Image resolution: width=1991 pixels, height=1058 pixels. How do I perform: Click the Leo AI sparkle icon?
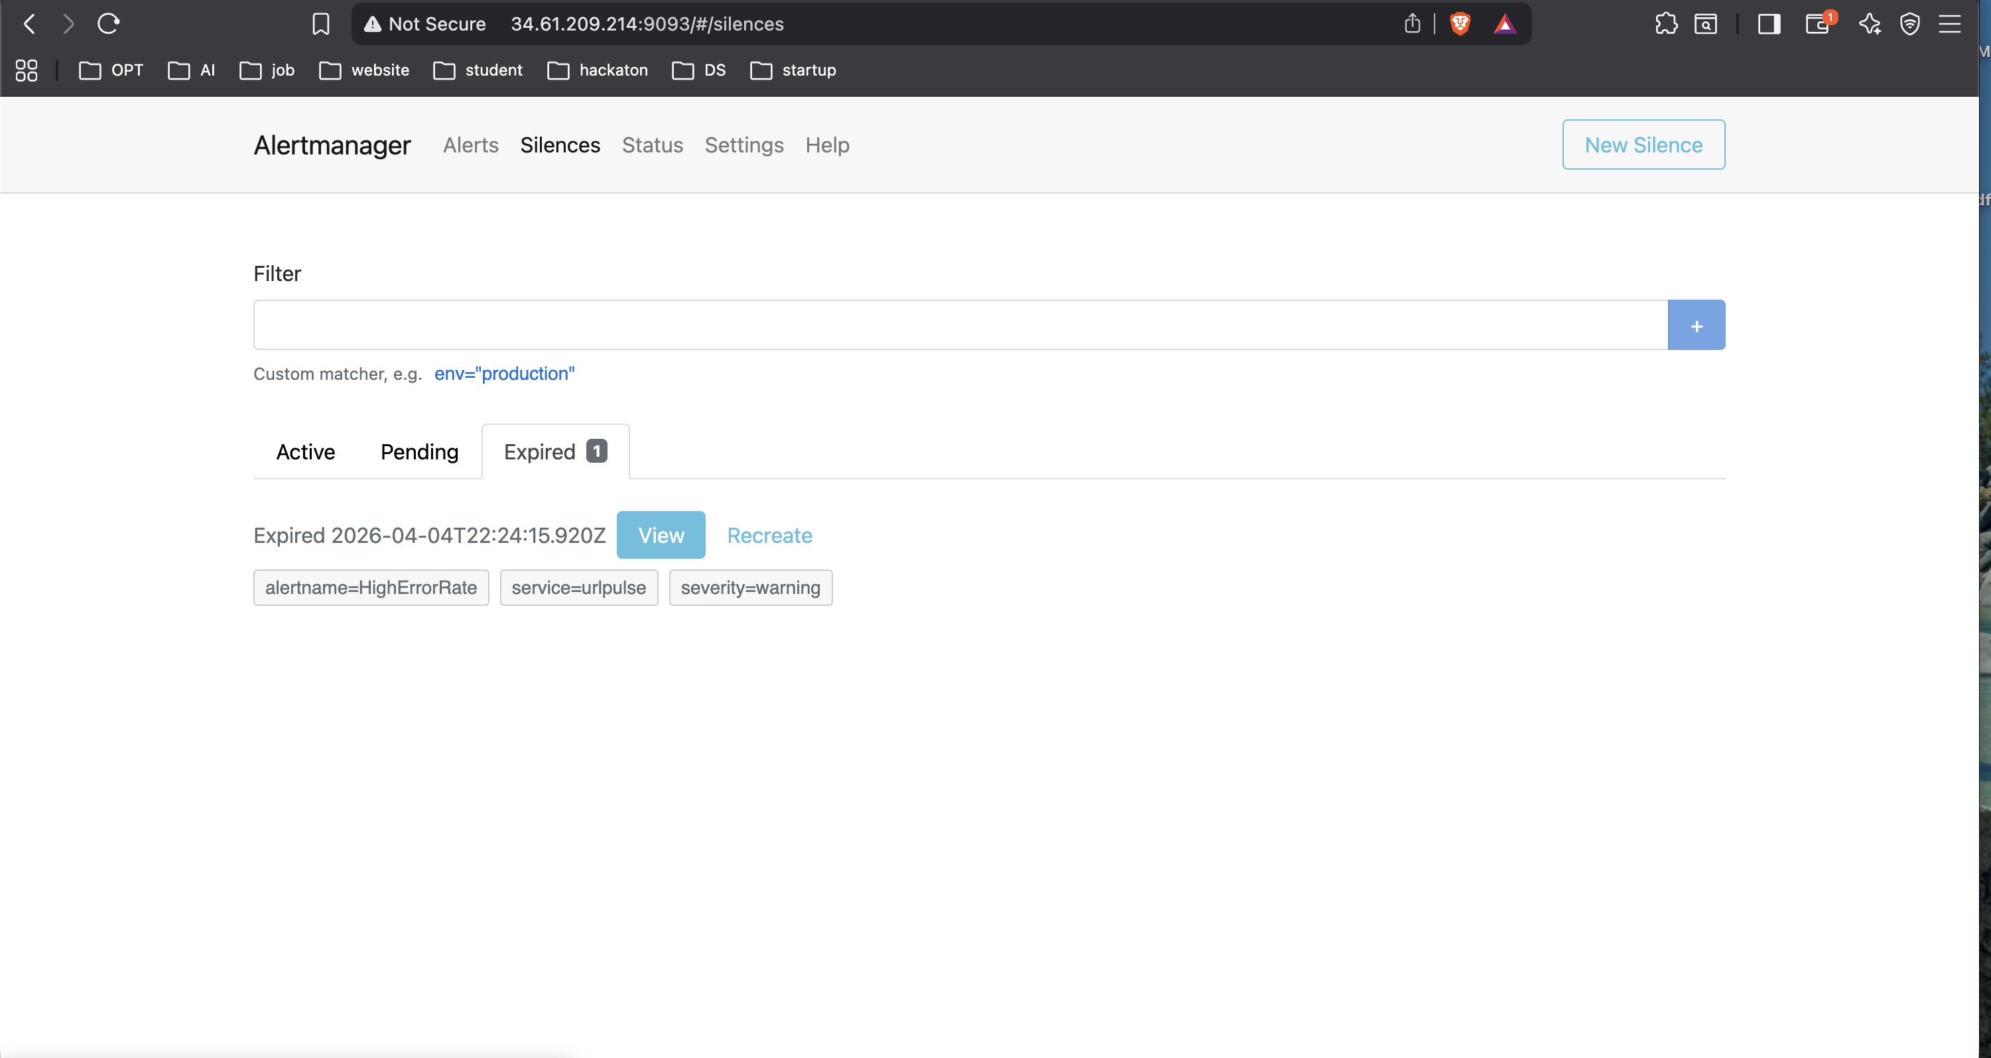coord(1870,24)
